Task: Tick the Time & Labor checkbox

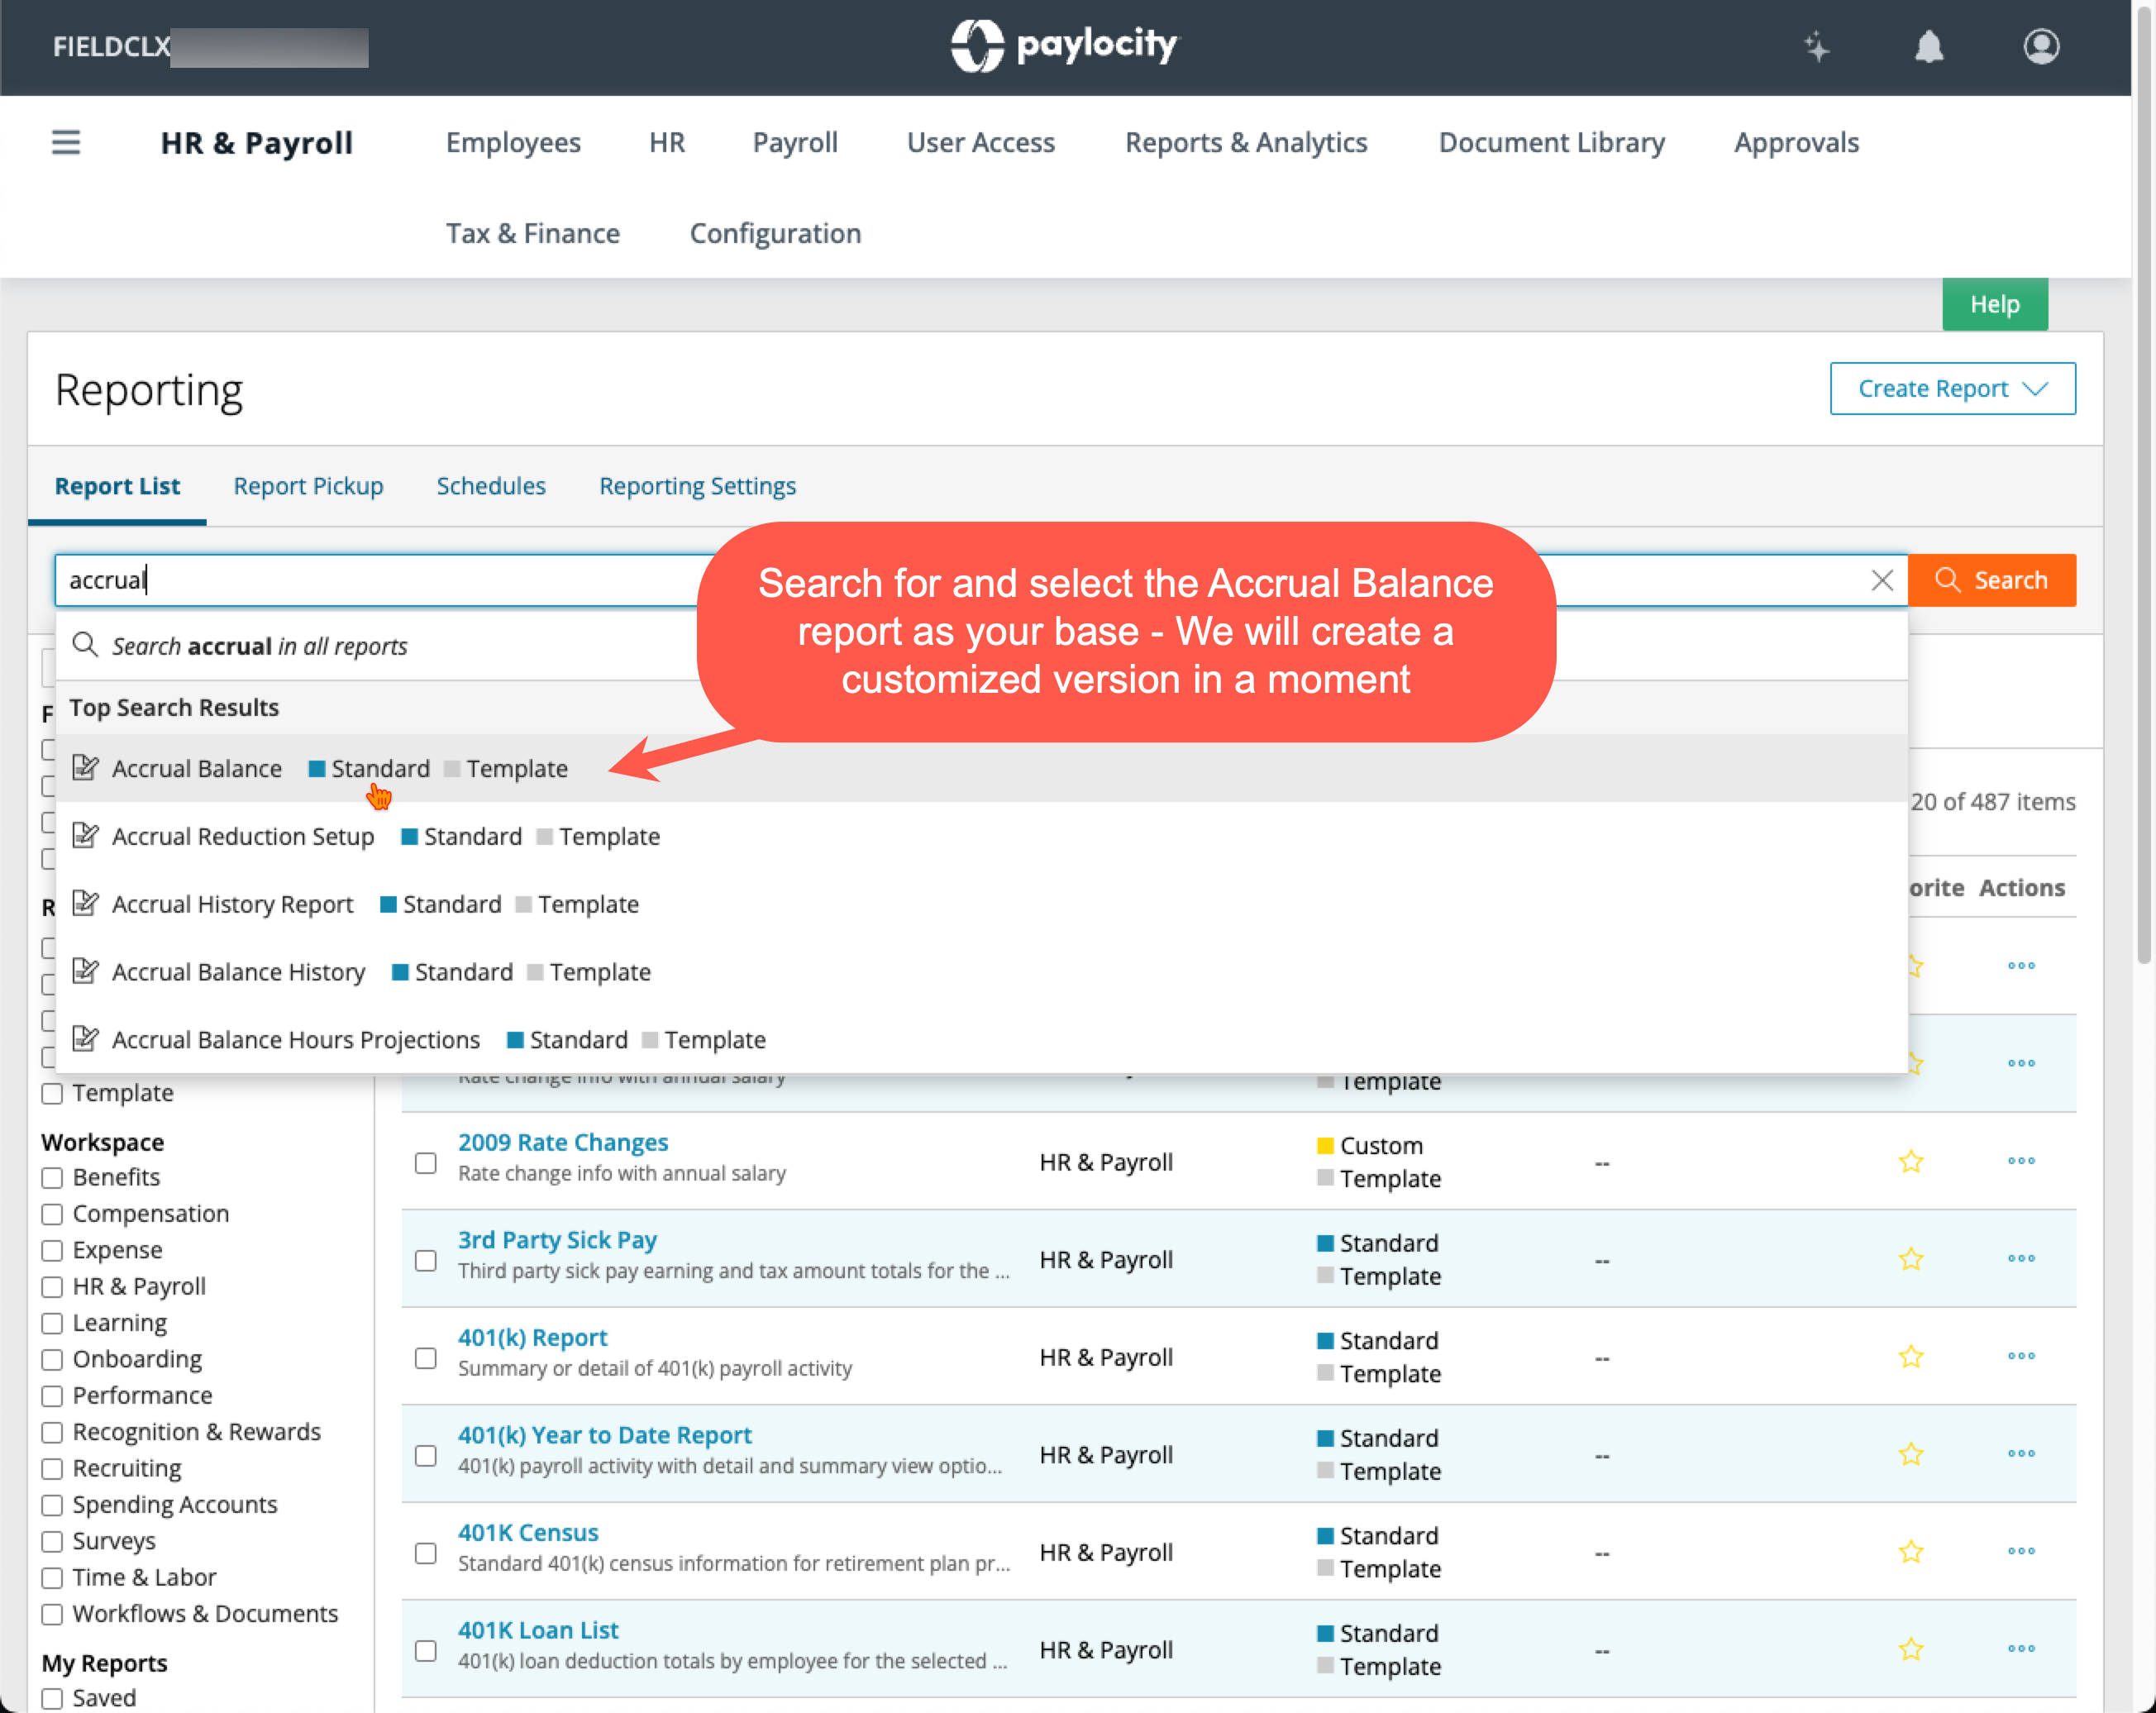Action: [52, 1578]
